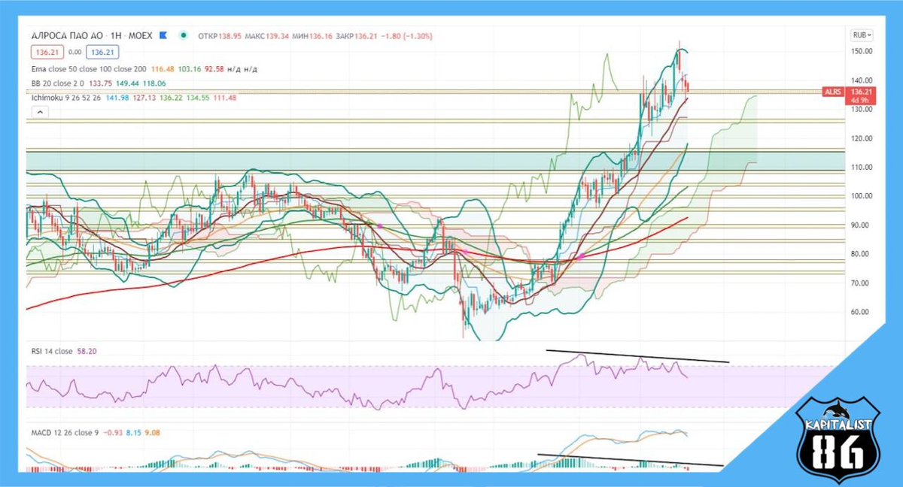Click the RSI value 58.20
Image resolution: width=903 pixels, height=487 pixels.
click(x=86, y=351)
